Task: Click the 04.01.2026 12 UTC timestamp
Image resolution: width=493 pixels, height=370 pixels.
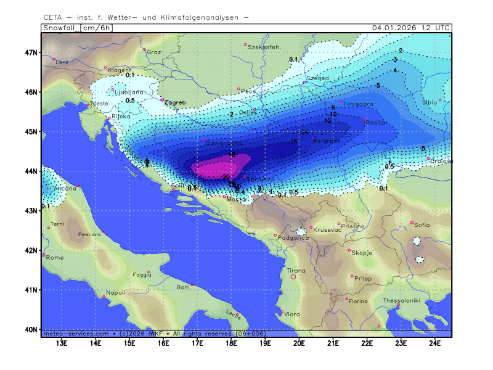Action: 411,28
